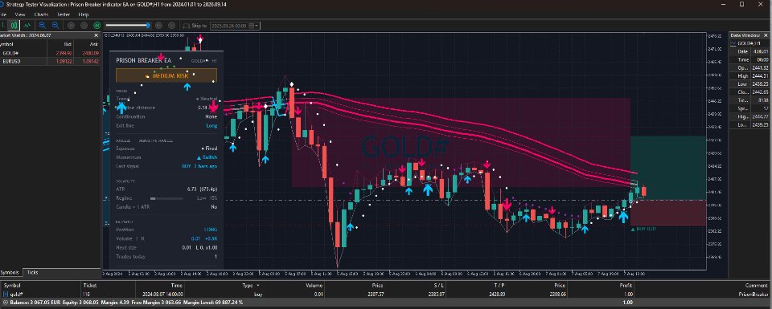The height and width of the screenshot is (309, 772).
Task: Click the take profit value 2428.89
Action: (x=497, y=294)
